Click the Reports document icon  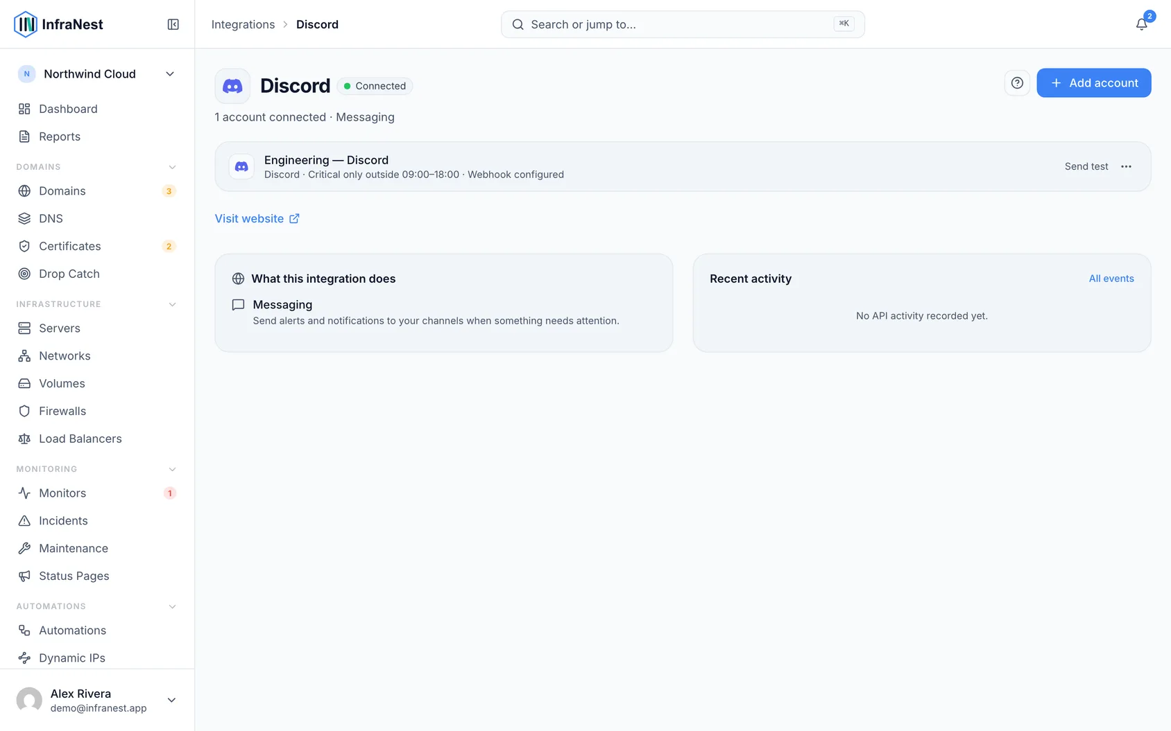coord(24,136)
